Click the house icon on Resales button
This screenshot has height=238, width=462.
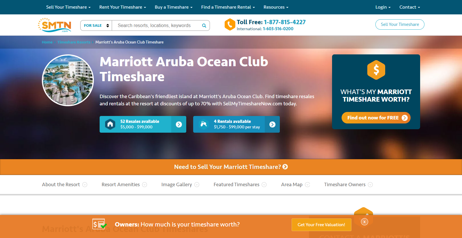110,124
